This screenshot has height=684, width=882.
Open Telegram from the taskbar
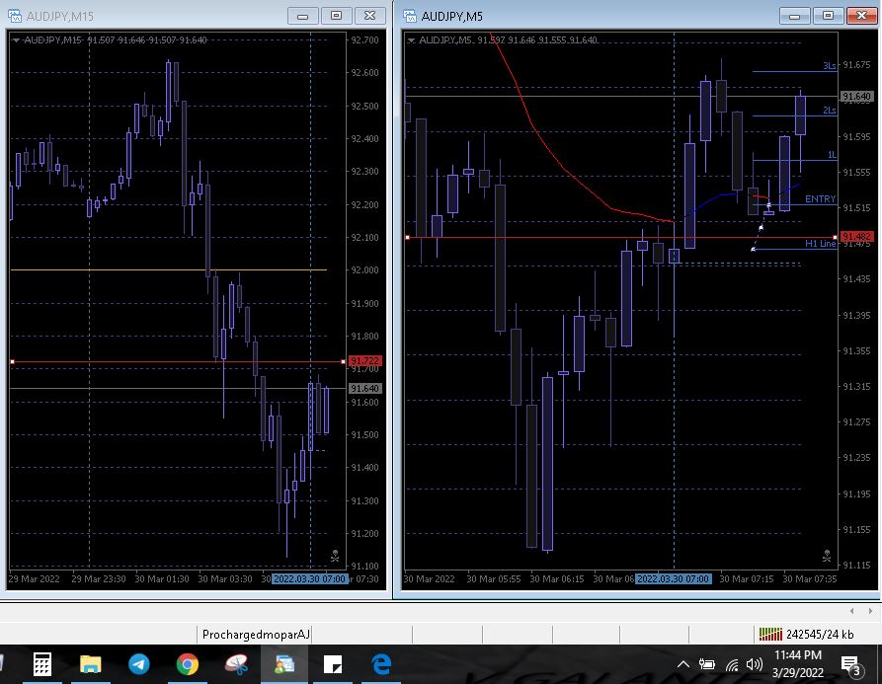coord(139,664)
